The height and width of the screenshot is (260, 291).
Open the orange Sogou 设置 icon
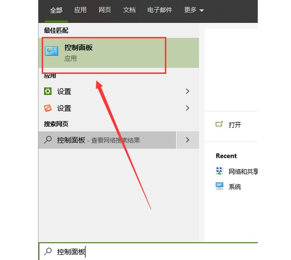pos(47,108)
